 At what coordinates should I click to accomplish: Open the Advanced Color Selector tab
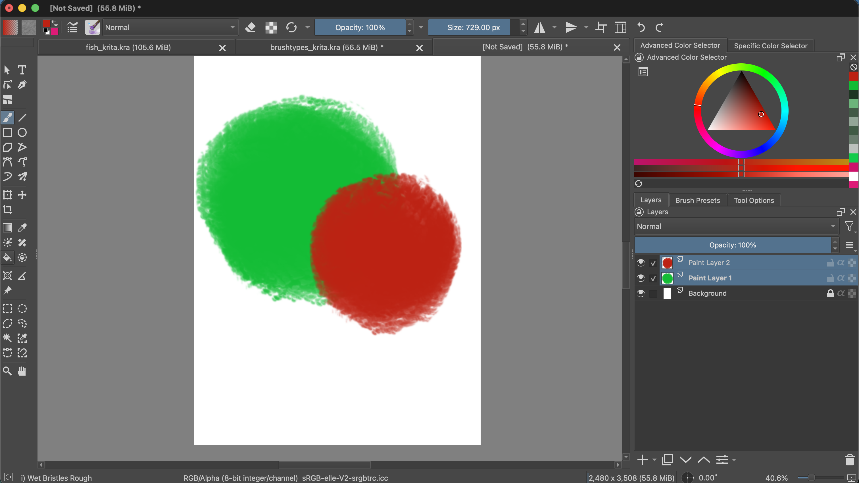click(680, 45)
